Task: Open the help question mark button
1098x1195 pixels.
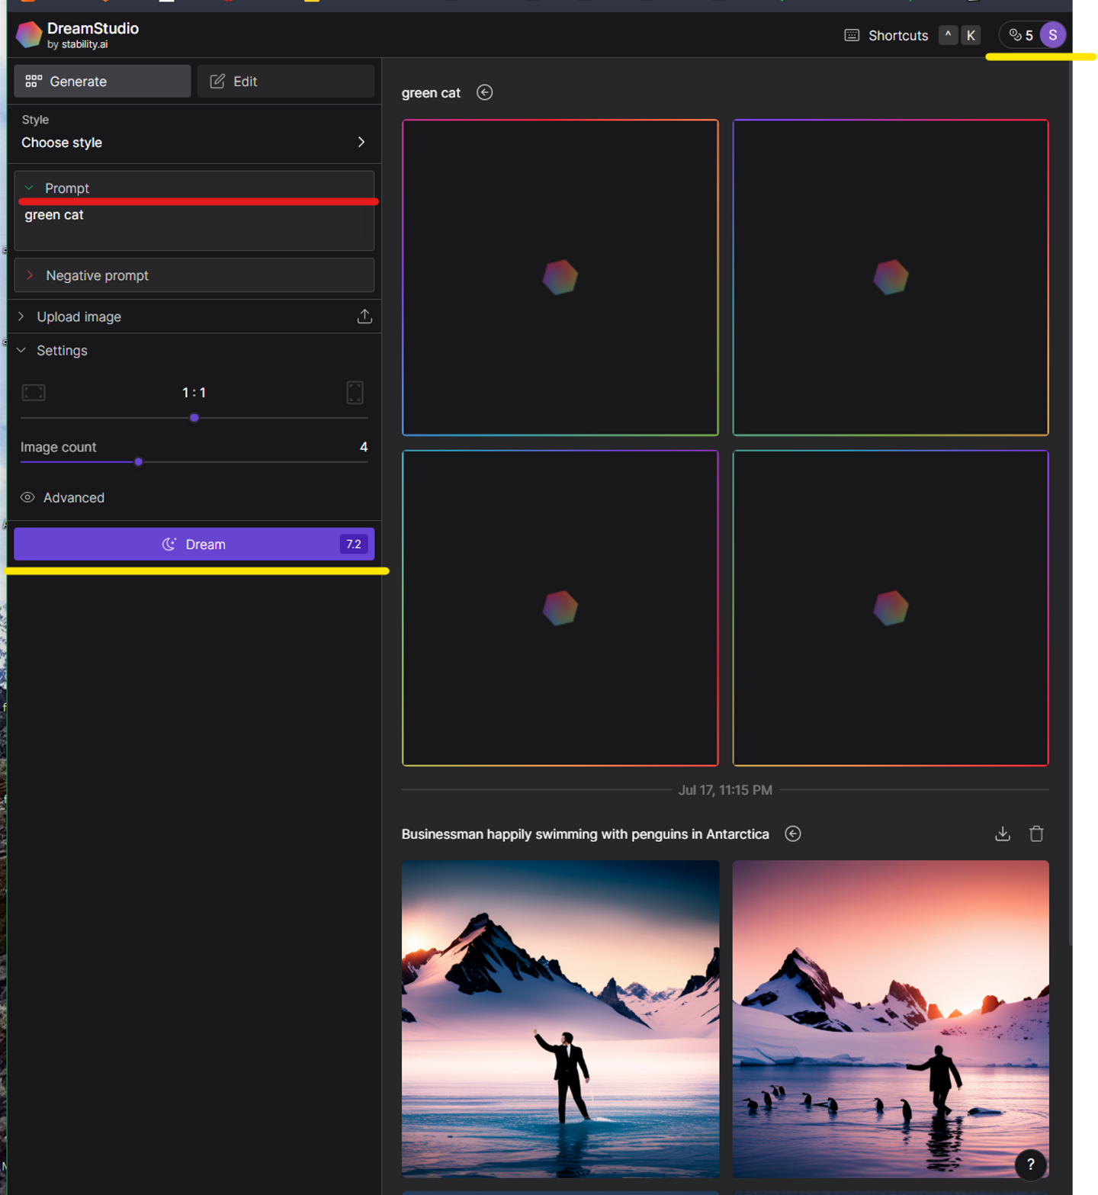Action: 1030,1164
